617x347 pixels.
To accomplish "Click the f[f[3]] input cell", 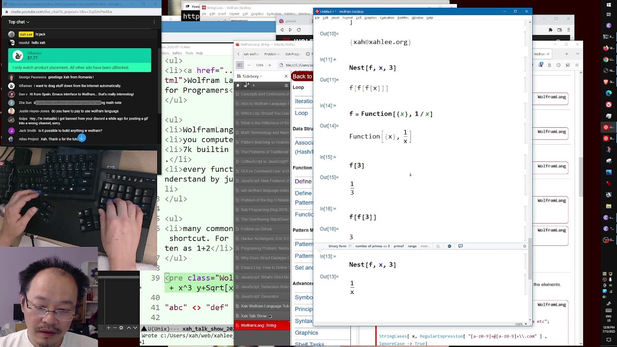I will (x=363, y=217).
